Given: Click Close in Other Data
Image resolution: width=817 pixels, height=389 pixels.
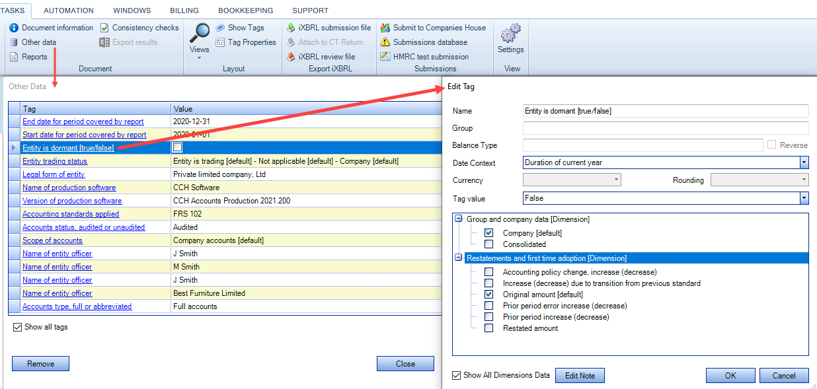Looking at the screenshot, I should click(405, 364).
